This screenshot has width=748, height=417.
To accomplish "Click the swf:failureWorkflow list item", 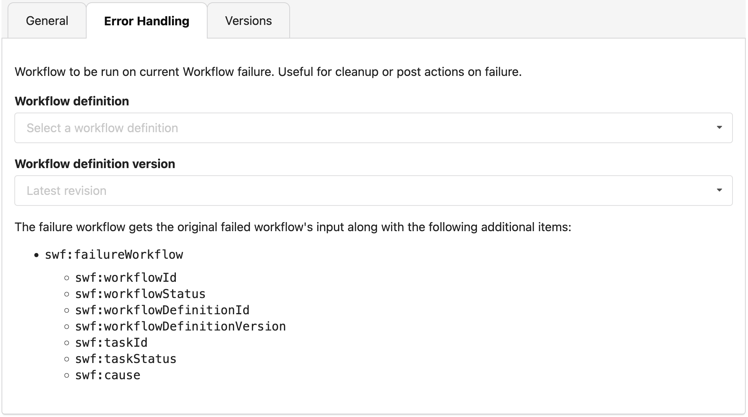I will click(x=114, y=255).
